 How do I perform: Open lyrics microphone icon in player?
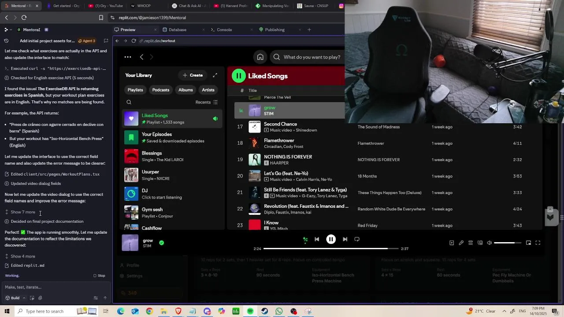[461, 243]
